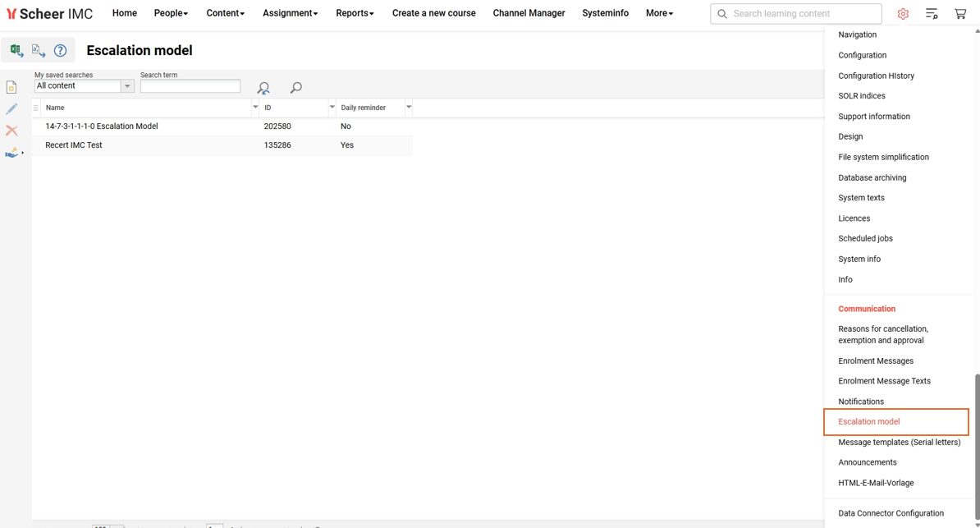
Task: Open Database archiving in the side menu
Action: [x=872, y=177]
